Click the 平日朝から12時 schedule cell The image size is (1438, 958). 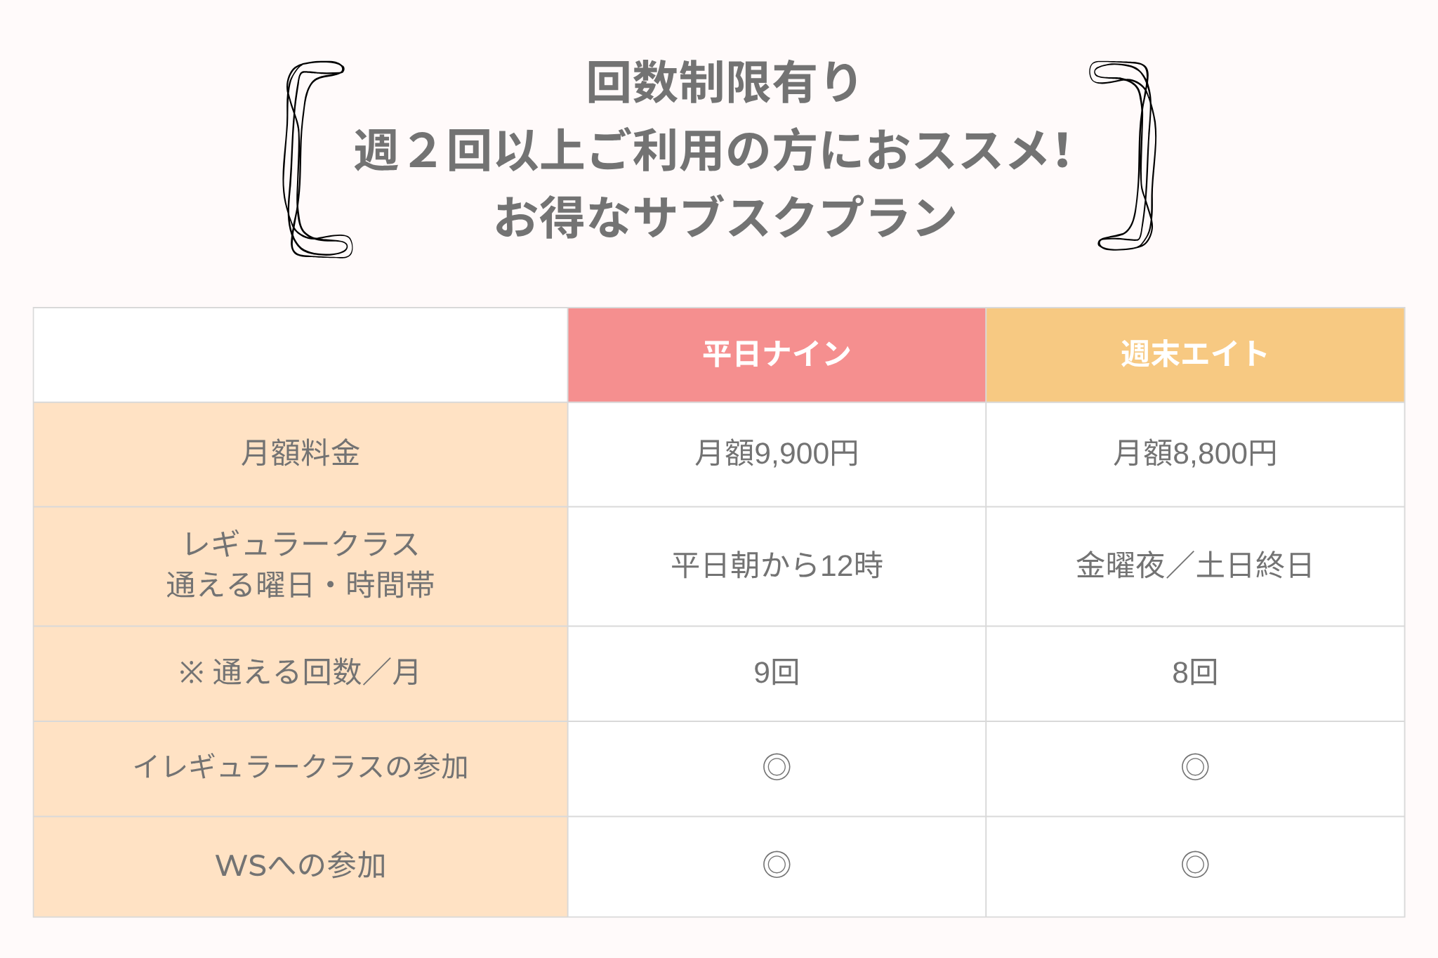(x=777, y=566)
